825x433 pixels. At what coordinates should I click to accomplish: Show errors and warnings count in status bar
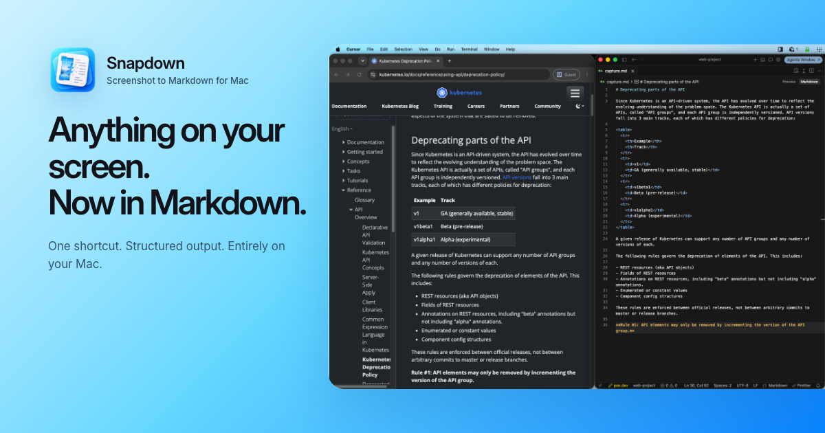click(669, 386)
